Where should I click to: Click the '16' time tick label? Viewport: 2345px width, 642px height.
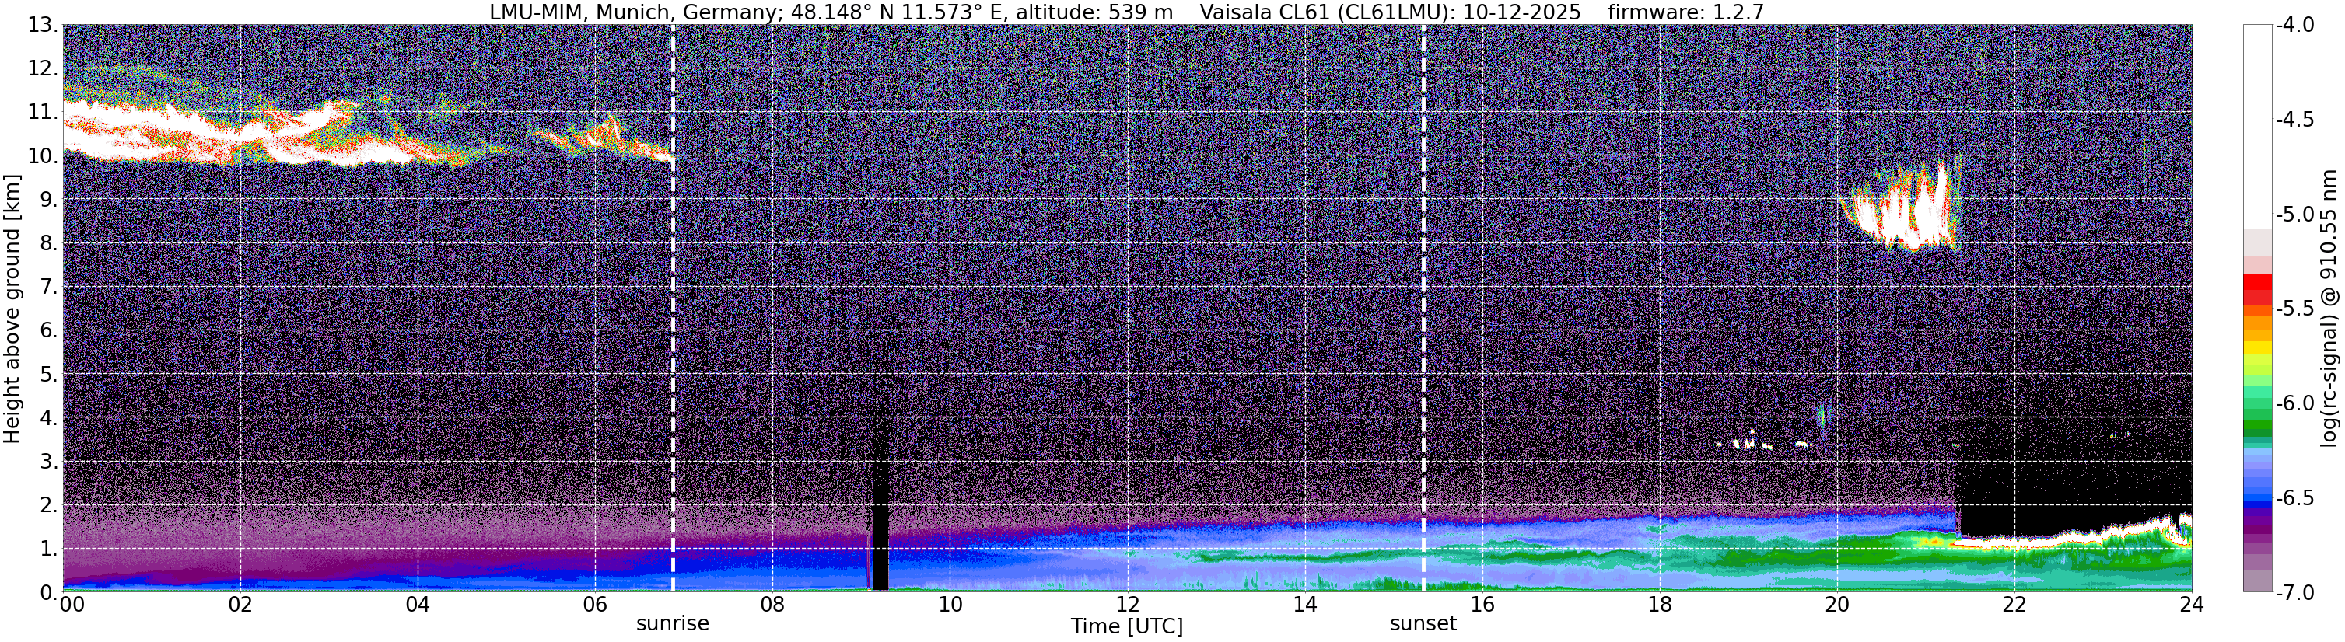[1482, 605]
